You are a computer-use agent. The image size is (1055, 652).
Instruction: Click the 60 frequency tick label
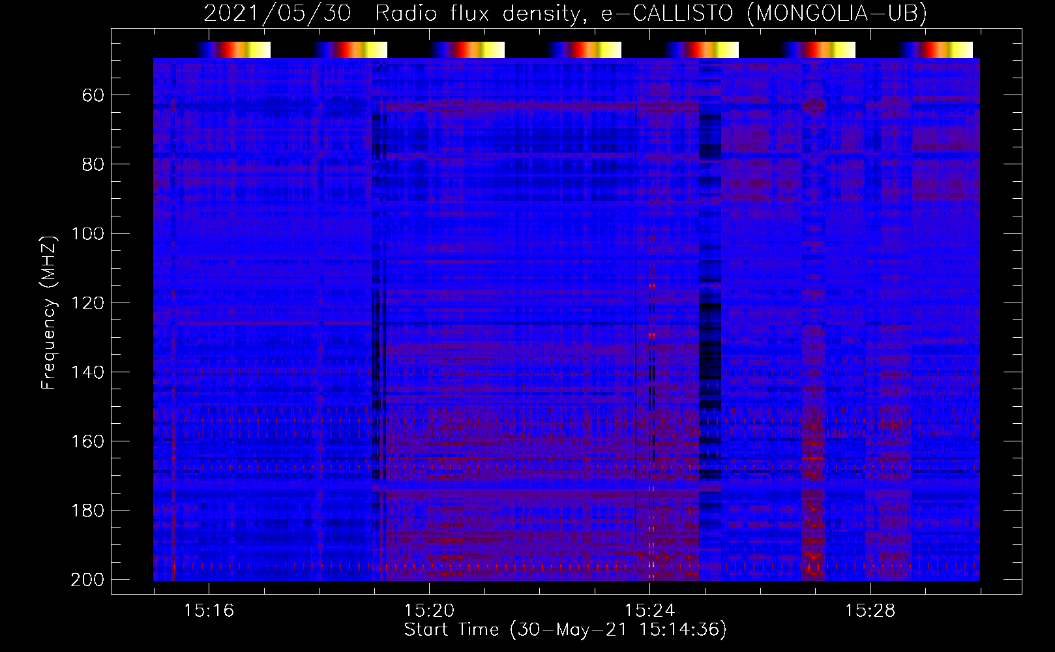[93, 96]
